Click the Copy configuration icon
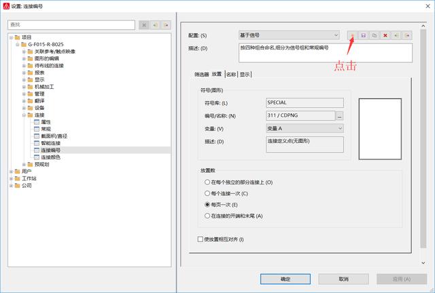Image resolution: width=435 pixels, height=293 pixels. (375, 35)
